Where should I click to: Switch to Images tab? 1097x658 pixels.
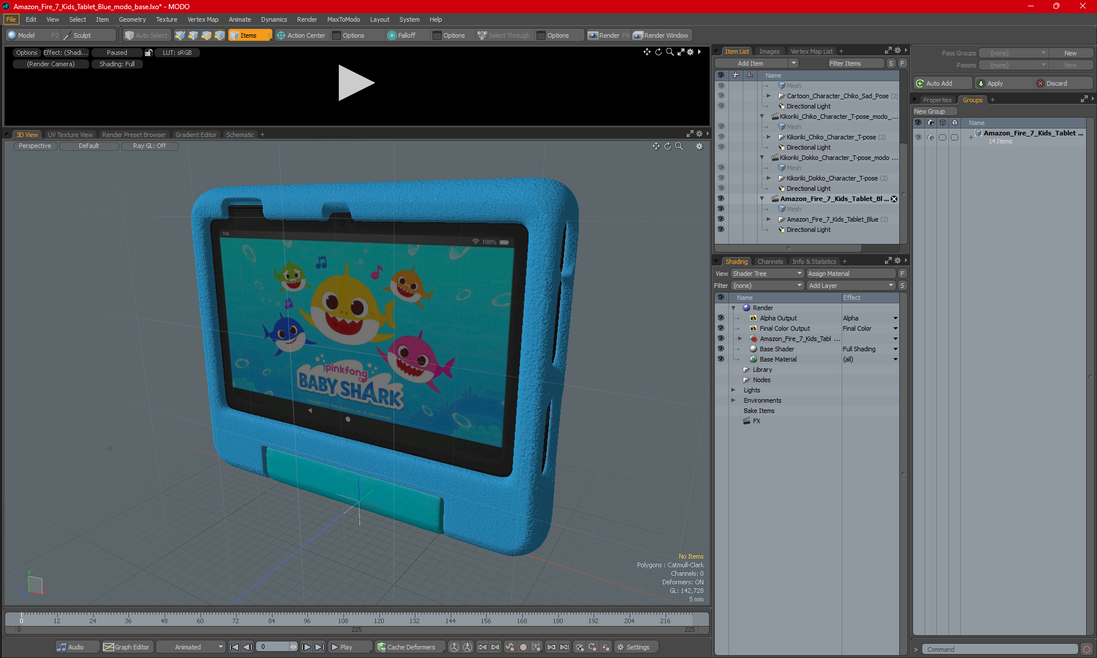769,51
